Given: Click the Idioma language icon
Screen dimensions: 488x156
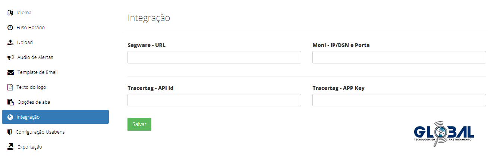Looking at the screenshot, I should pos(10,13).
